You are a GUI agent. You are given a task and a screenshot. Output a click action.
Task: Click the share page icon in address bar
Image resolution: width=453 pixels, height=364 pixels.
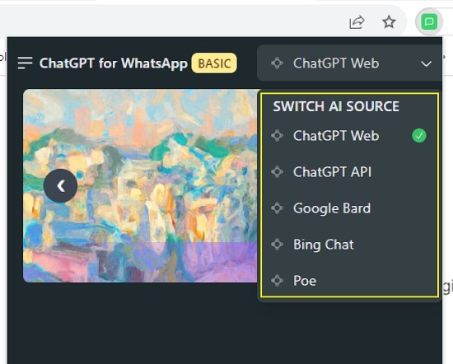357,22
